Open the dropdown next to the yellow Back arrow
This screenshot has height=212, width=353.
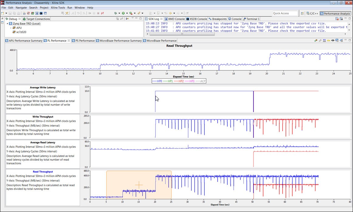click(x=174, y=13)
